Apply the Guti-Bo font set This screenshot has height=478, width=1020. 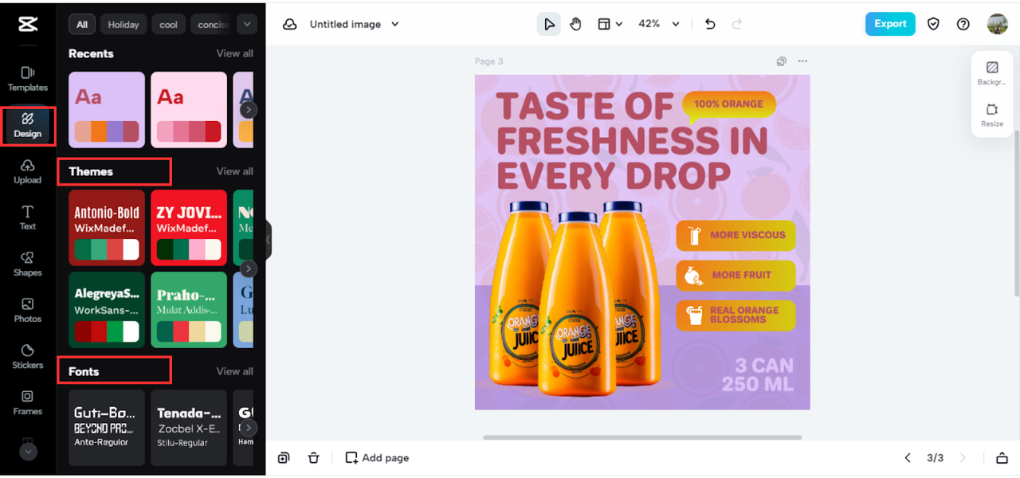[x=107, y=427]
